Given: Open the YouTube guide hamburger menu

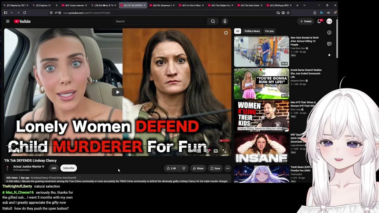Looking at the screenshot, I should click(8, 21).
